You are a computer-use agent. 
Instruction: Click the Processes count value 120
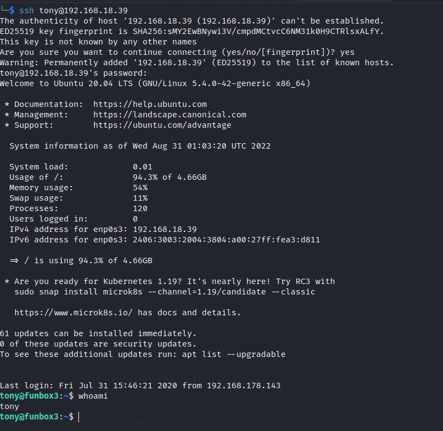(140, 208)
